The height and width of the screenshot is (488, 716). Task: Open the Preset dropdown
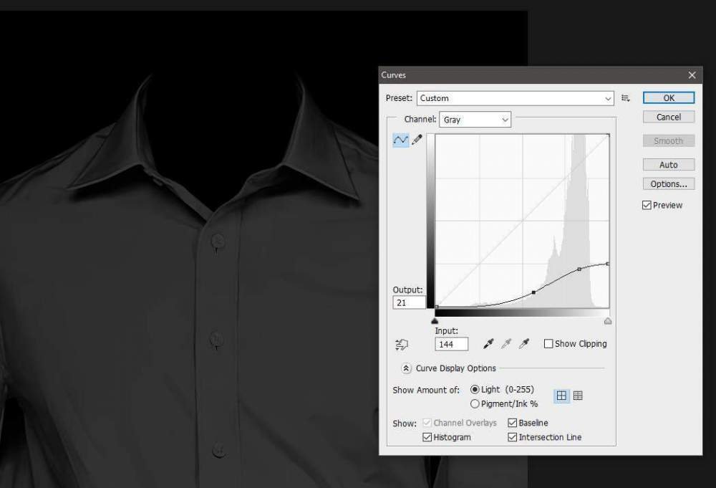[x=515, y=98]
